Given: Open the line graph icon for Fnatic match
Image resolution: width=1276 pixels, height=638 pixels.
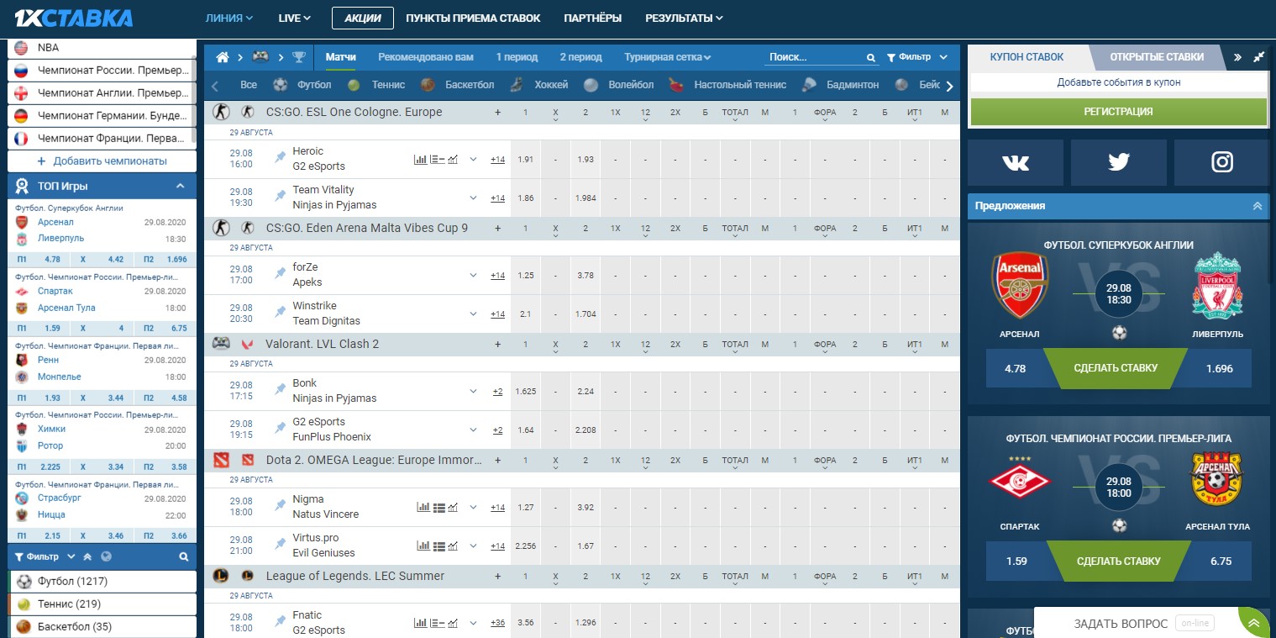Looking at the screenshot, I should [x=453, y=623].
